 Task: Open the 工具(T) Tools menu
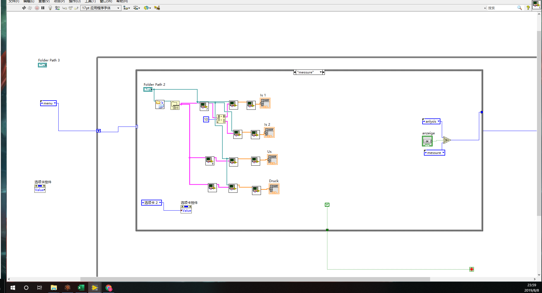pyautogui.click(x=90, y=1)
